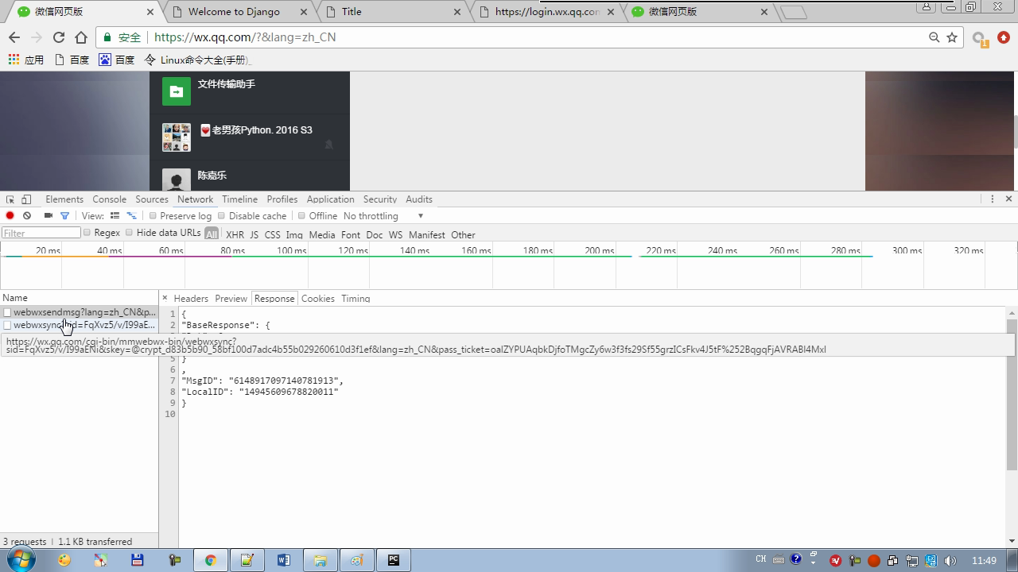The height and width of the screenshot is (572, 1018).
Task: Filter requests by Doc type
Action: [375, 235]
